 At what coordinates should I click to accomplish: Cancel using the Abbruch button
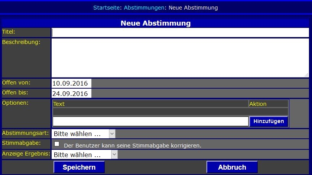[x=232, y=167]
